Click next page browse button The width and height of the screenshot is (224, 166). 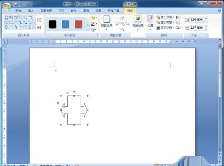coord(220,162)
